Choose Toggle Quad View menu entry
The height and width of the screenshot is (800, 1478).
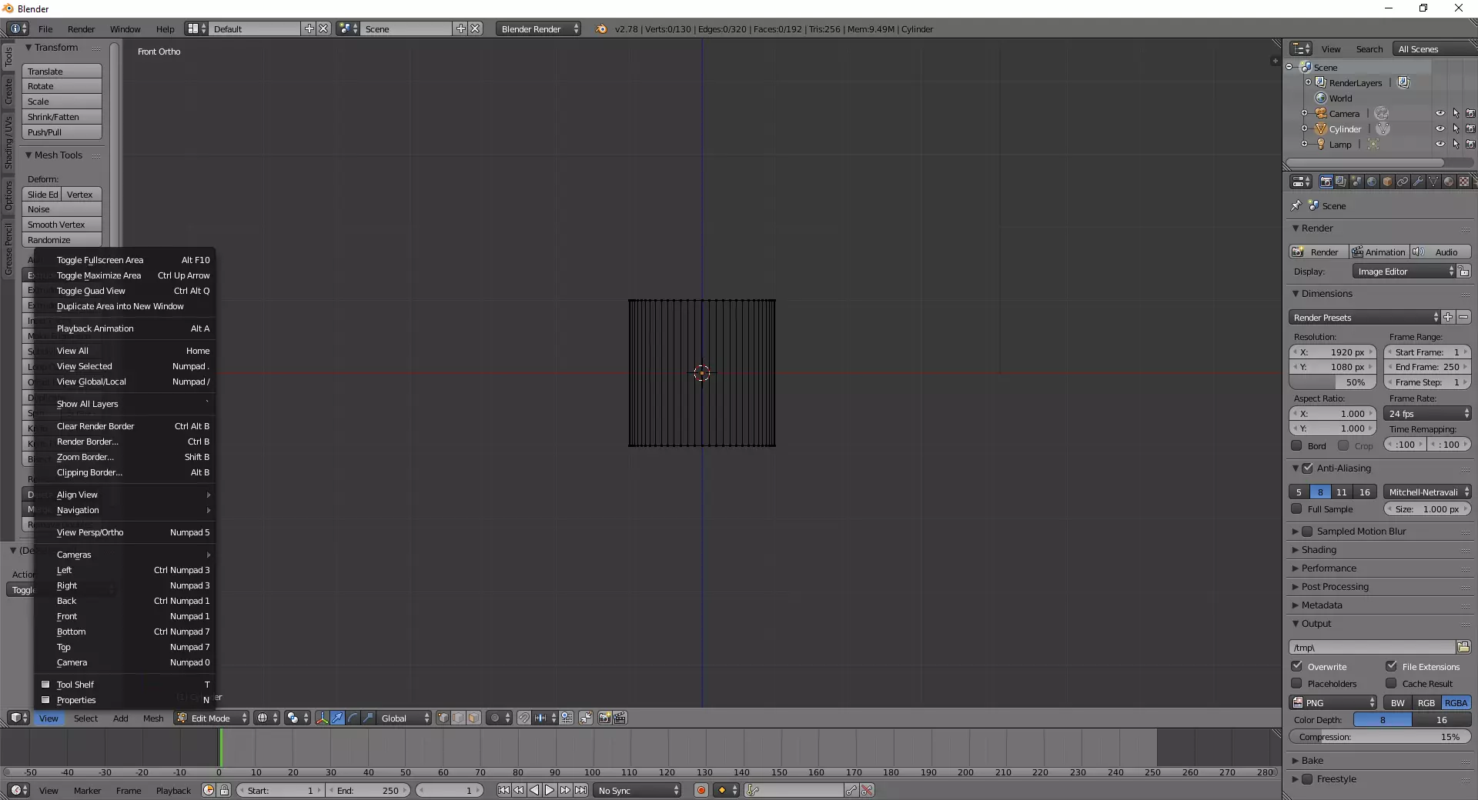tap(125, 291)
